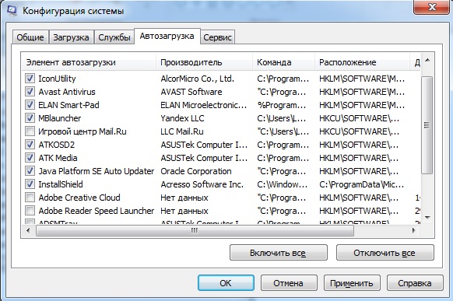The width and height of the screenshot is (453, 301).
Task: Uncheck the IconUtility startup item
Action: 30,79
